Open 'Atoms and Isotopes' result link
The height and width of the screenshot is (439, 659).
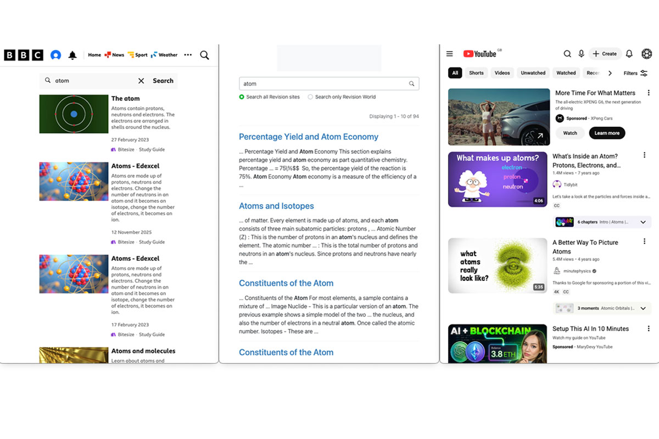click(x=276, y=206)
